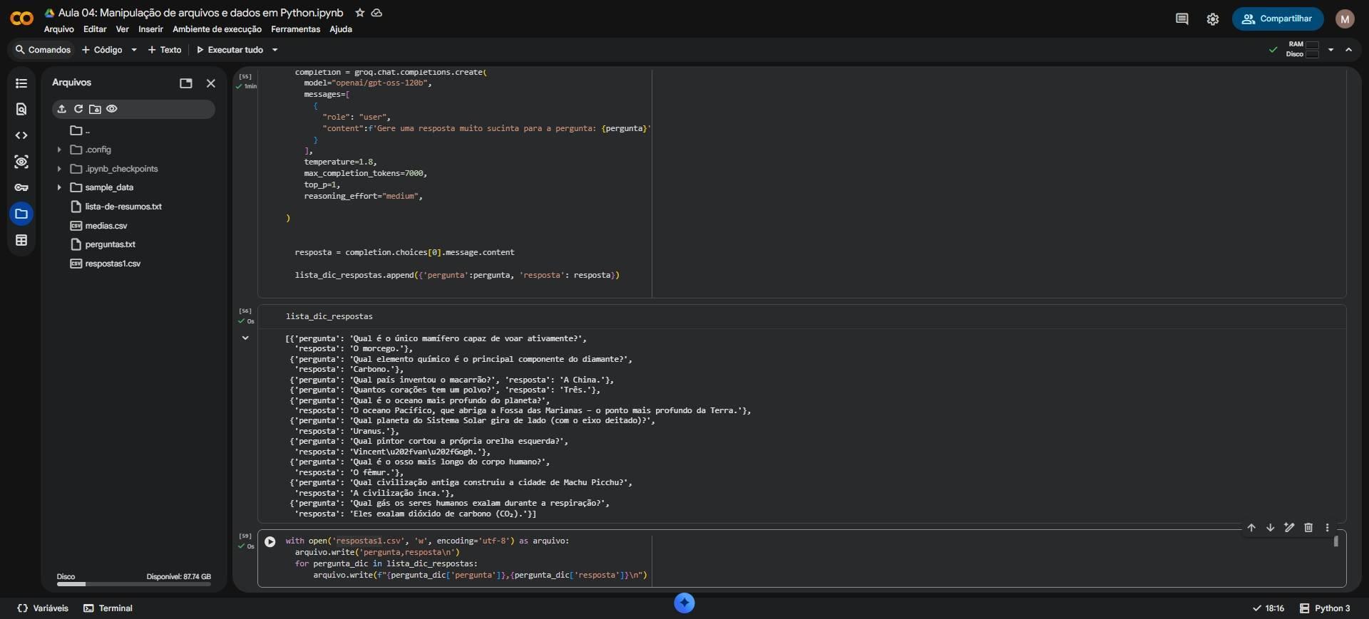This screenshot has height=619, width=1369.
Task: Move cell down arrow in cell toolbar
Action: tap(1270, 528)
